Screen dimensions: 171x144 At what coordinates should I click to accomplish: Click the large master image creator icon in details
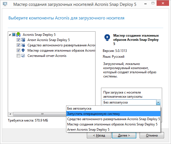coord(107,37)
